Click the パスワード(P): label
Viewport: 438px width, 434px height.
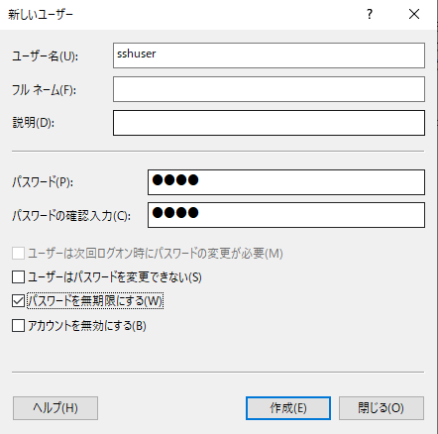click(x=43, y=182)
